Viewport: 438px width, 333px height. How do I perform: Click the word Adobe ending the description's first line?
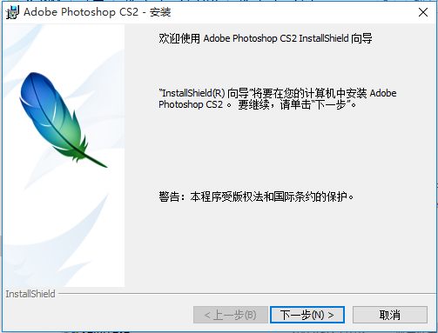pos(383,93)
